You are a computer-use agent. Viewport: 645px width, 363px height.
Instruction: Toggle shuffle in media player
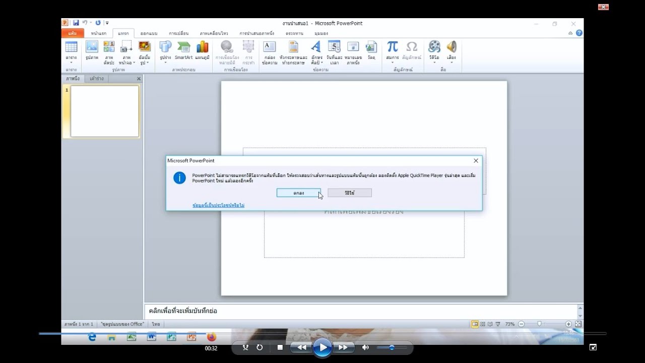click(245, 347)
